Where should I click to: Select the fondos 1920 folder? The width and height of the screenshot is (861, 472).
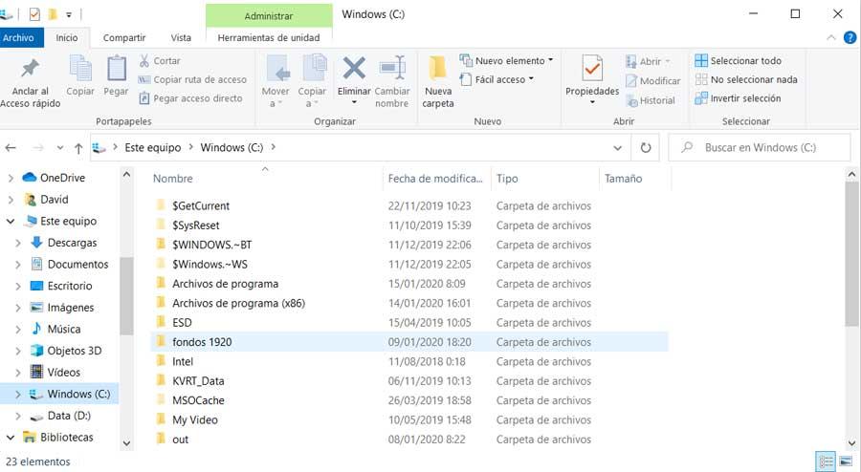(x=409, y=342)
